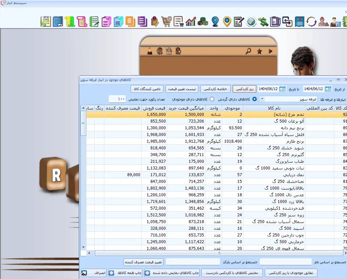347x279 pixels.
Task: Select 'کالاهای دارای گردش' radio button
Action: click(254, 99)
